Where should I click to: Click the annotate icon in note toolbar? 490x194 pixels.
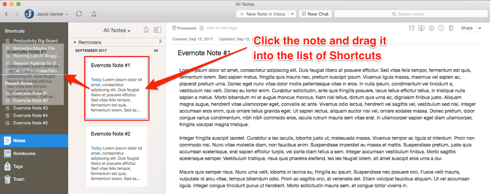[x=431, y=28]
